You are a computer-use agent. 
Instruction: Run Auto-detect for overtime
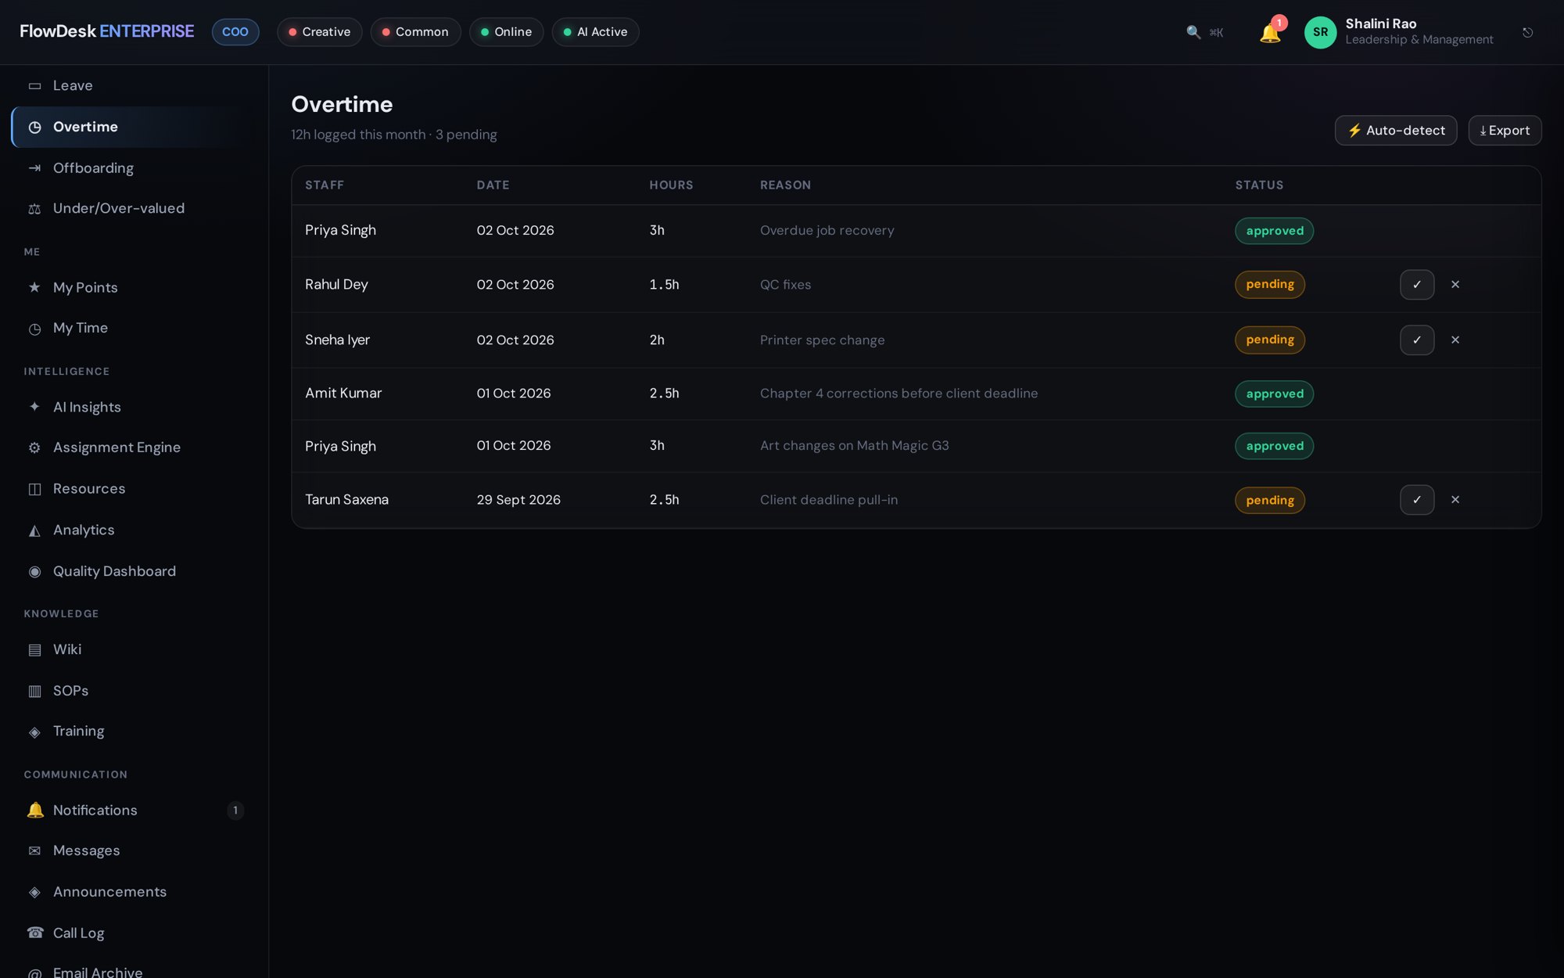(x=1395, y=131)
